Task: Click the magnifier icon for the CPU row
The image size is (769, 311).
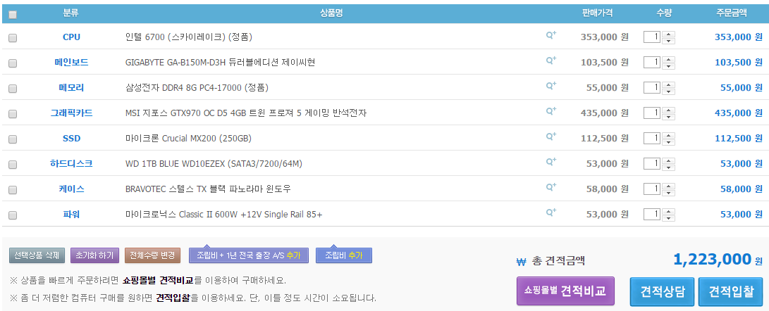Action: click(550, 36)
